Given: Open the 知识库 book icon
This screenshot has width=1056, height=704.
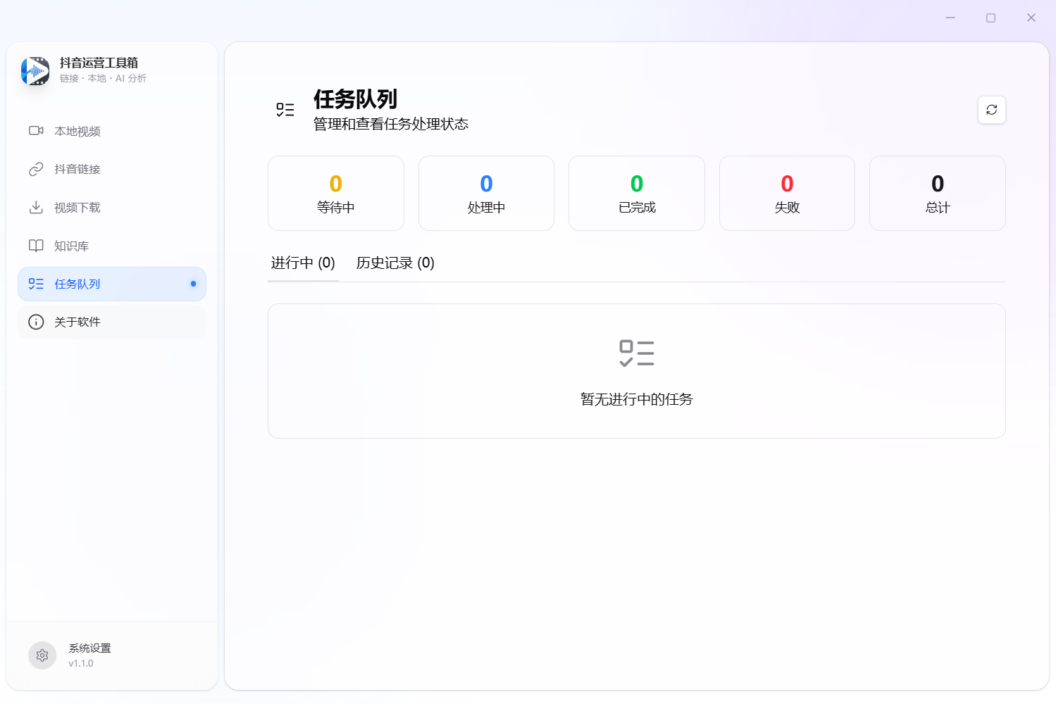Looking at the screenshot, I should point(36,246).
